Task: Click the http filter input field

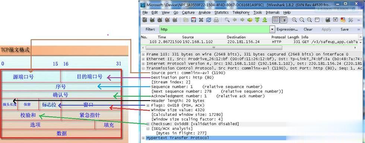Action: (215, 29)
